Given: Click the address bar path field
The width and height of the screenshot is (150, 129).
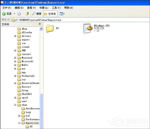Looking at the screenshot, I should pyautogui.click(x=75, y=20).
